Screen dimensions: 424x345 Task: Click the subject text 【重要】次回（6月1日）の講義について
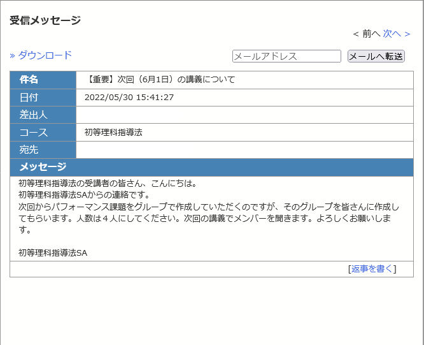(x=160, y=80)
